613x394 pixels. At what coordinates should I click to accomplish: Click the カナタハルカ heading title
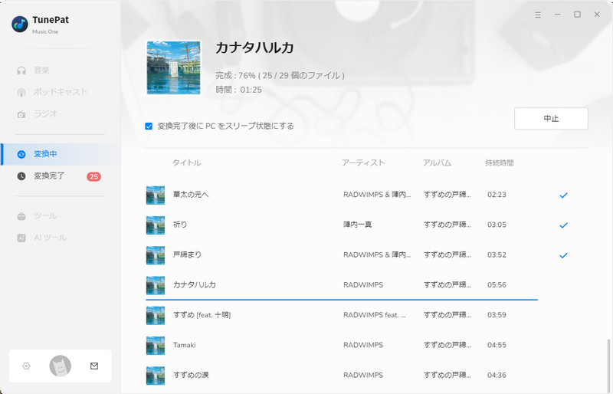pos(254,48)
